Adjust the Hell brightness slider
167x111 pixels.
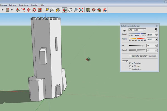(137, 46)
